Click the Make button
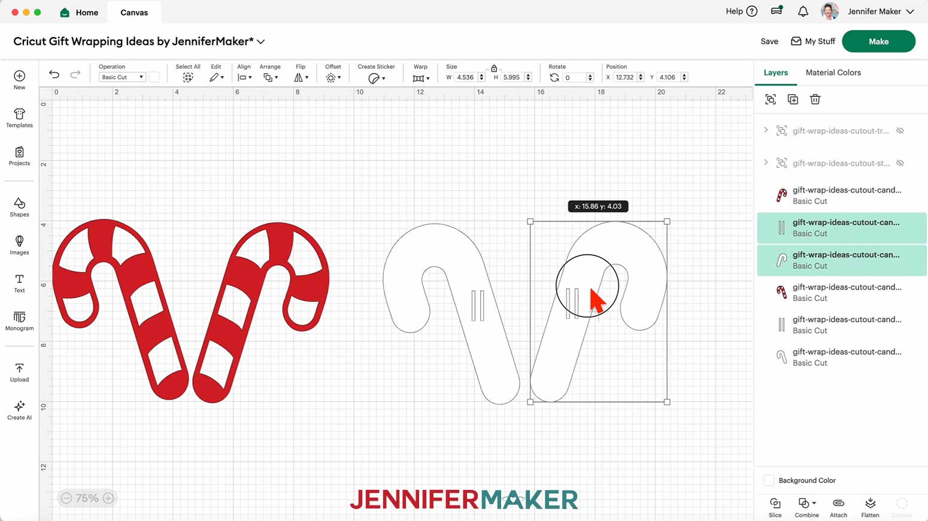The height and width of the screenshot is (521, 928). [878, 41]
